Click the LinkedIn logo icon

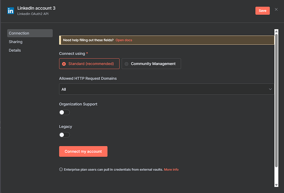point(10,11)
